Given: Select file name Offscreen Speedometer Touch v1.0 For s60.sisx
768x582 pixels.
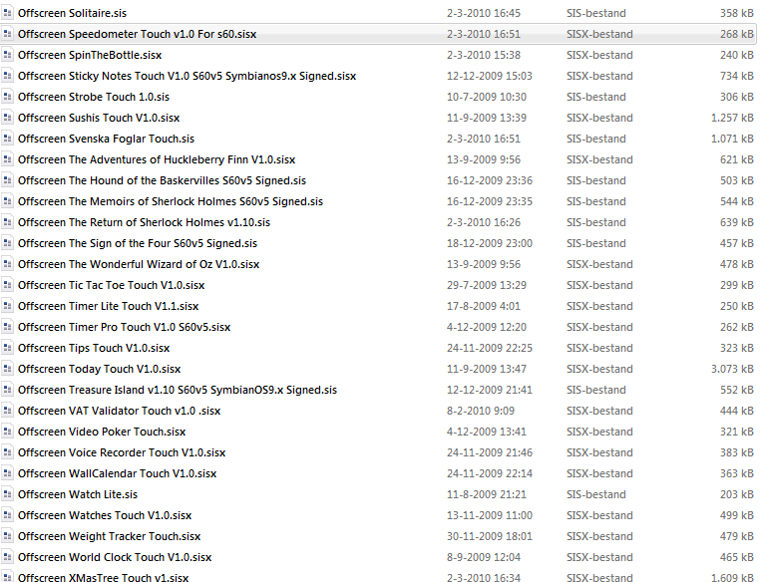Looking at the screenshot, I should point(138,34).
